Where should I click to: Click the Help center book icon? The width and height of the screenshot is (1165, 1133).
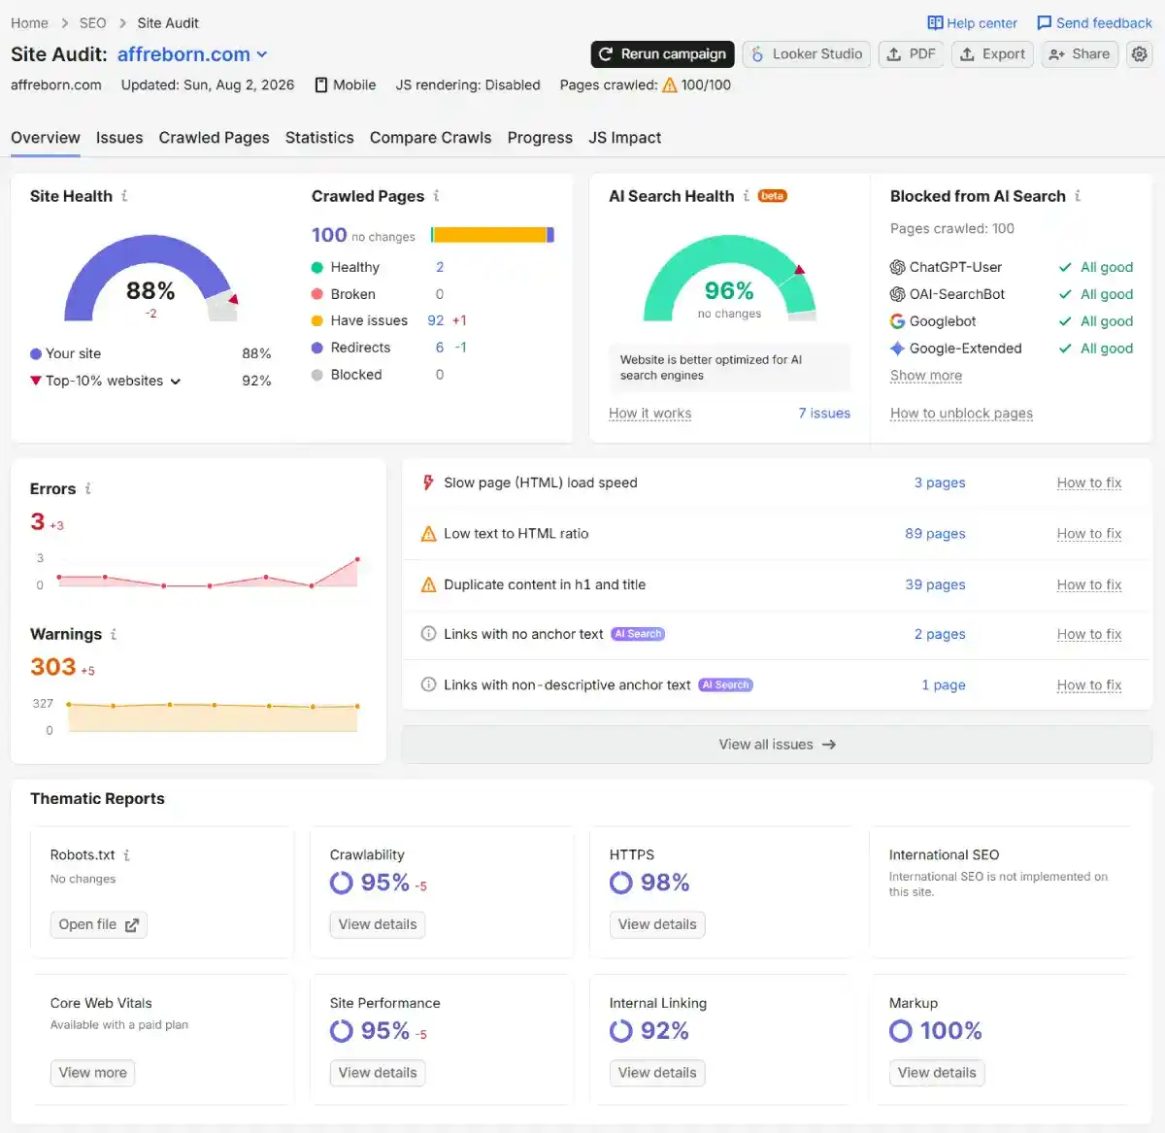tap(935, 22)
